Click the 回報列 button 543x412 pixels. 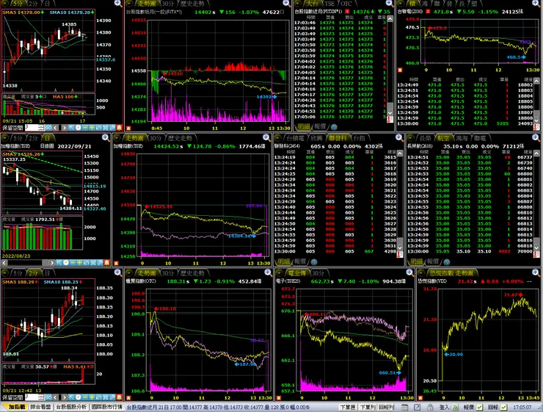click(386, 407)
